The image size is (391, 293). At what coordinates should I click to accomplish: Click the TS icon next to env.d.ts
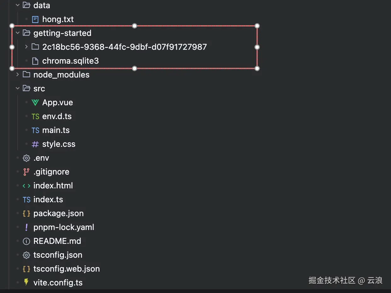pos(35,117)
